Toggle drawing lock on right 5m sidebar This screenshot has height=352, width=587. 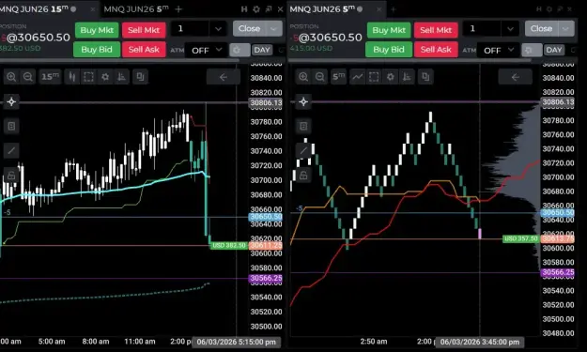coord(303,176)
